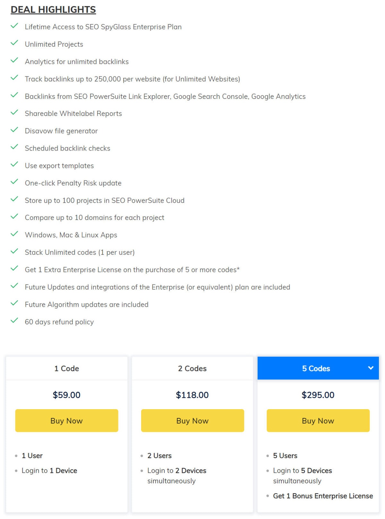
Task: Click Buy Now on the 5 Codes card
Action: click(318, 420)
